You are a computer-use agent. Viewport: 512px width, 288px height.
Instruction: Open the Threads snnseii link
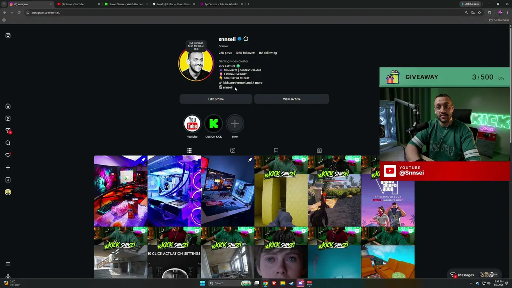(226, 87)
